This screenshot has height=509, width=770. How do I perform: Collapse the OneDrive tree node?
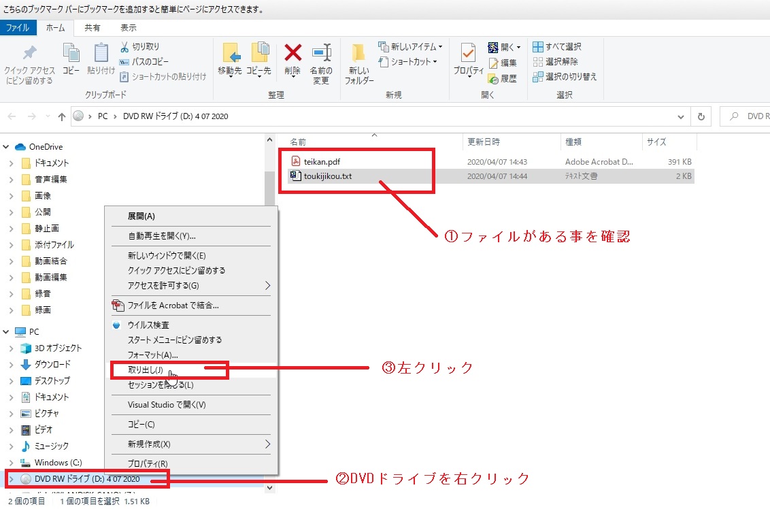(x=7, y=146)
